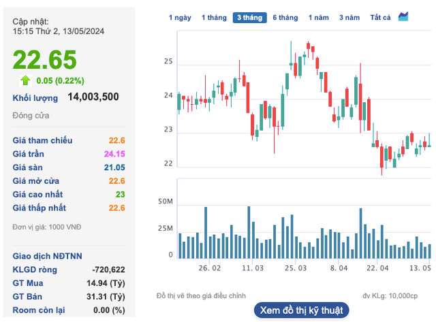Select the "1 ngày" time range

(x=180, y=18)
